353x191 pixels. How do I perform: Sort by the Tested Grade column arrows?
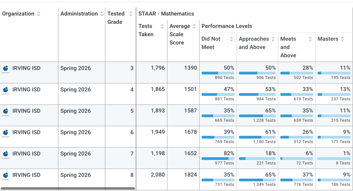[x=131, y=14]
